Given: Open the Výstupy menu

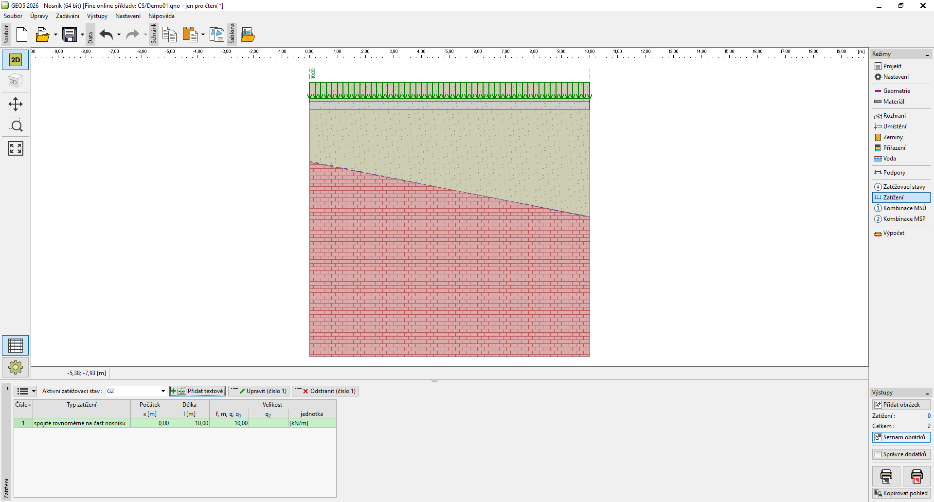Looking at the screenshot, I should click(x=97, y=16).
